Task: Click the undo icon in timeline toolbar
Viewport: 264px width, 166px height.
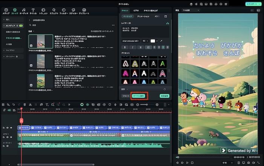Action: (x=14, y=105)
